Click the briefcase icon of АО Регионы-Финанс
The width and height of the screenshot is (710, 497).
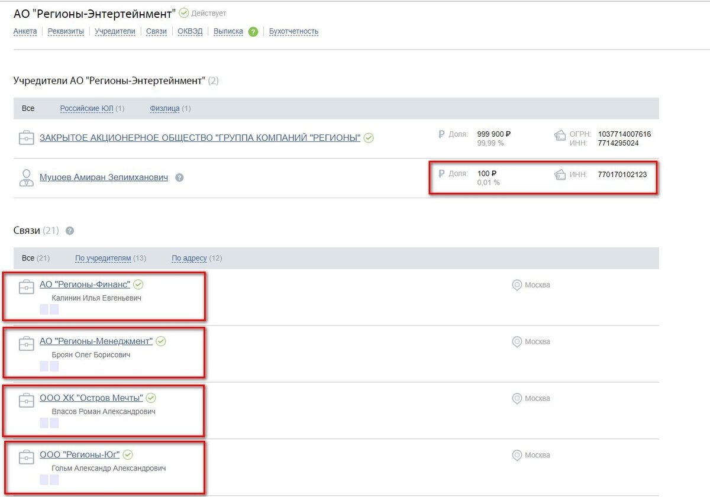click(x=26, y=286)
